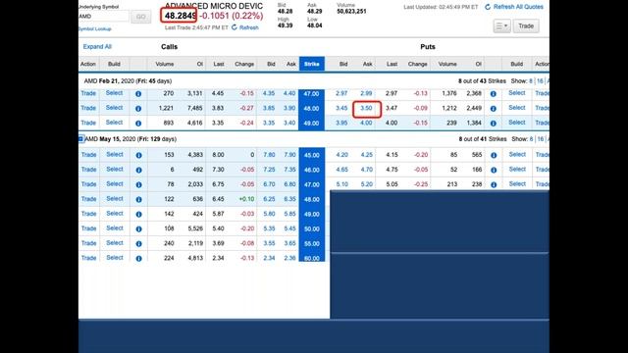Click the Refresh All Quotes link text
Image resolution: width=628 pixels, height=353 pixels.
click(518, 7)
